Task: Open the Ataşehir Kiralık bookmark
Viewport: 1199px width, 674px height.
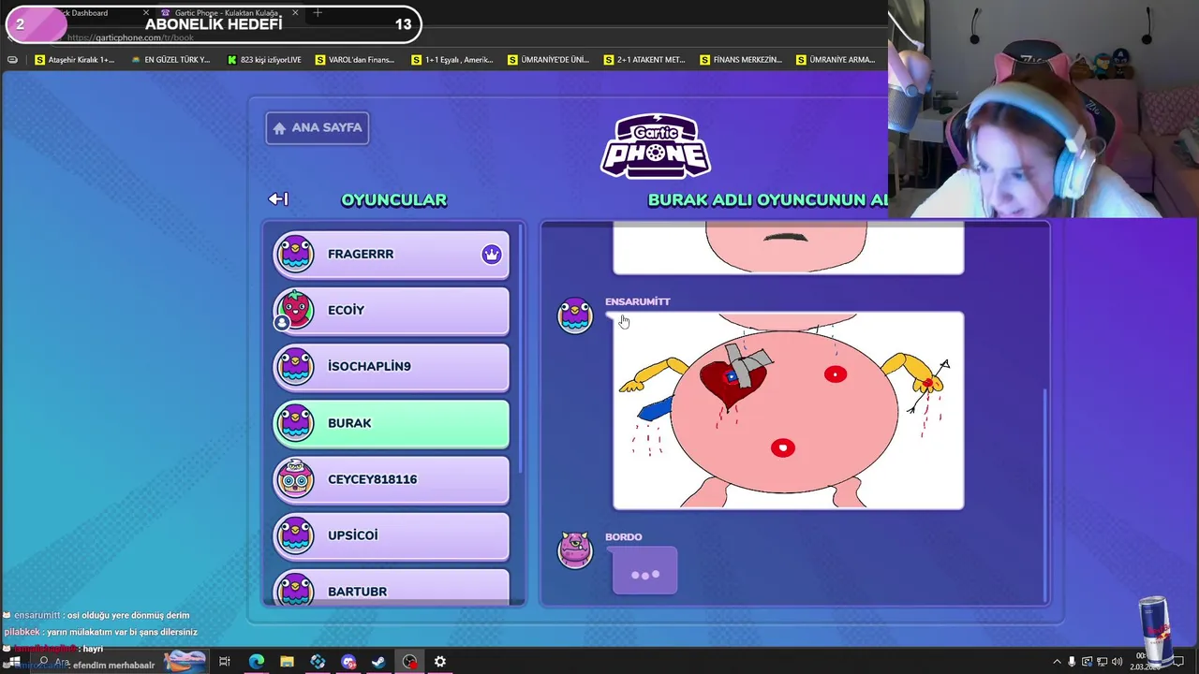Action: pyautogui.click(x=75, y=60)
